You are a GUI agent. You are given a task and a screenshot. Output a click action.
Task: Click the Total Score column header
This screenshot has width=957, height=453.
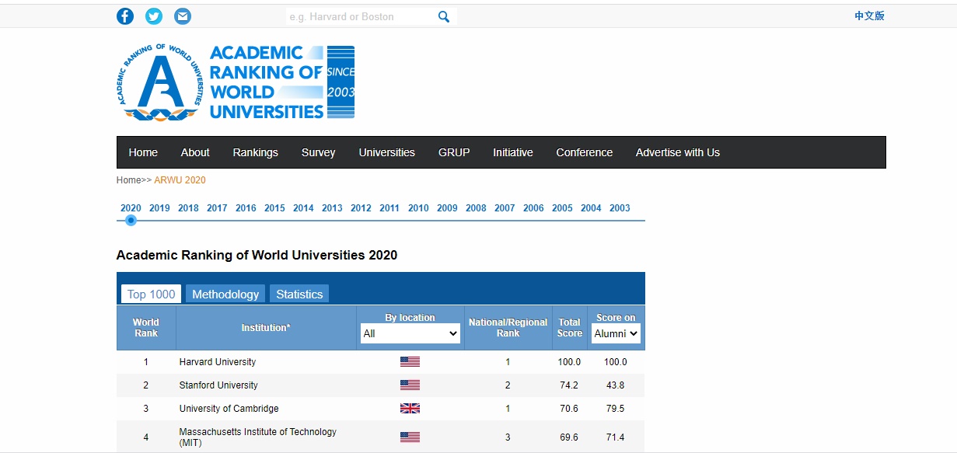click(x=569, y=328)
